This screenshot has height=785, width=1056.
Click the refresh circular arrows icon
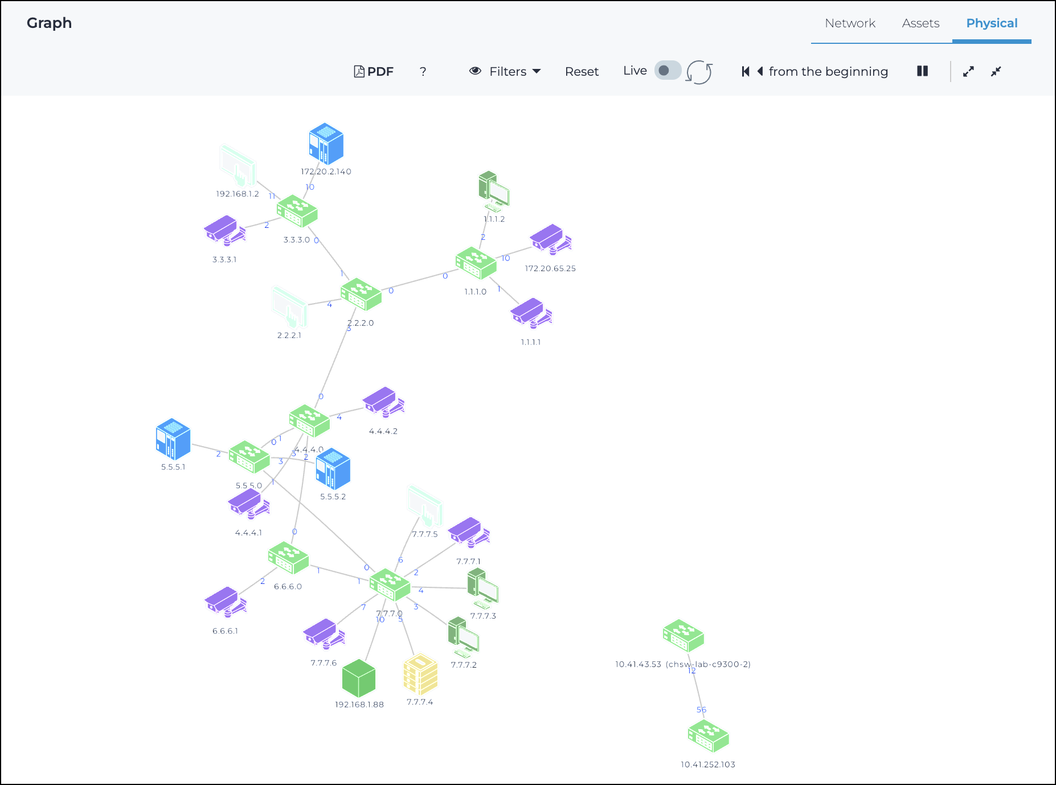click(x=699, y=72)
